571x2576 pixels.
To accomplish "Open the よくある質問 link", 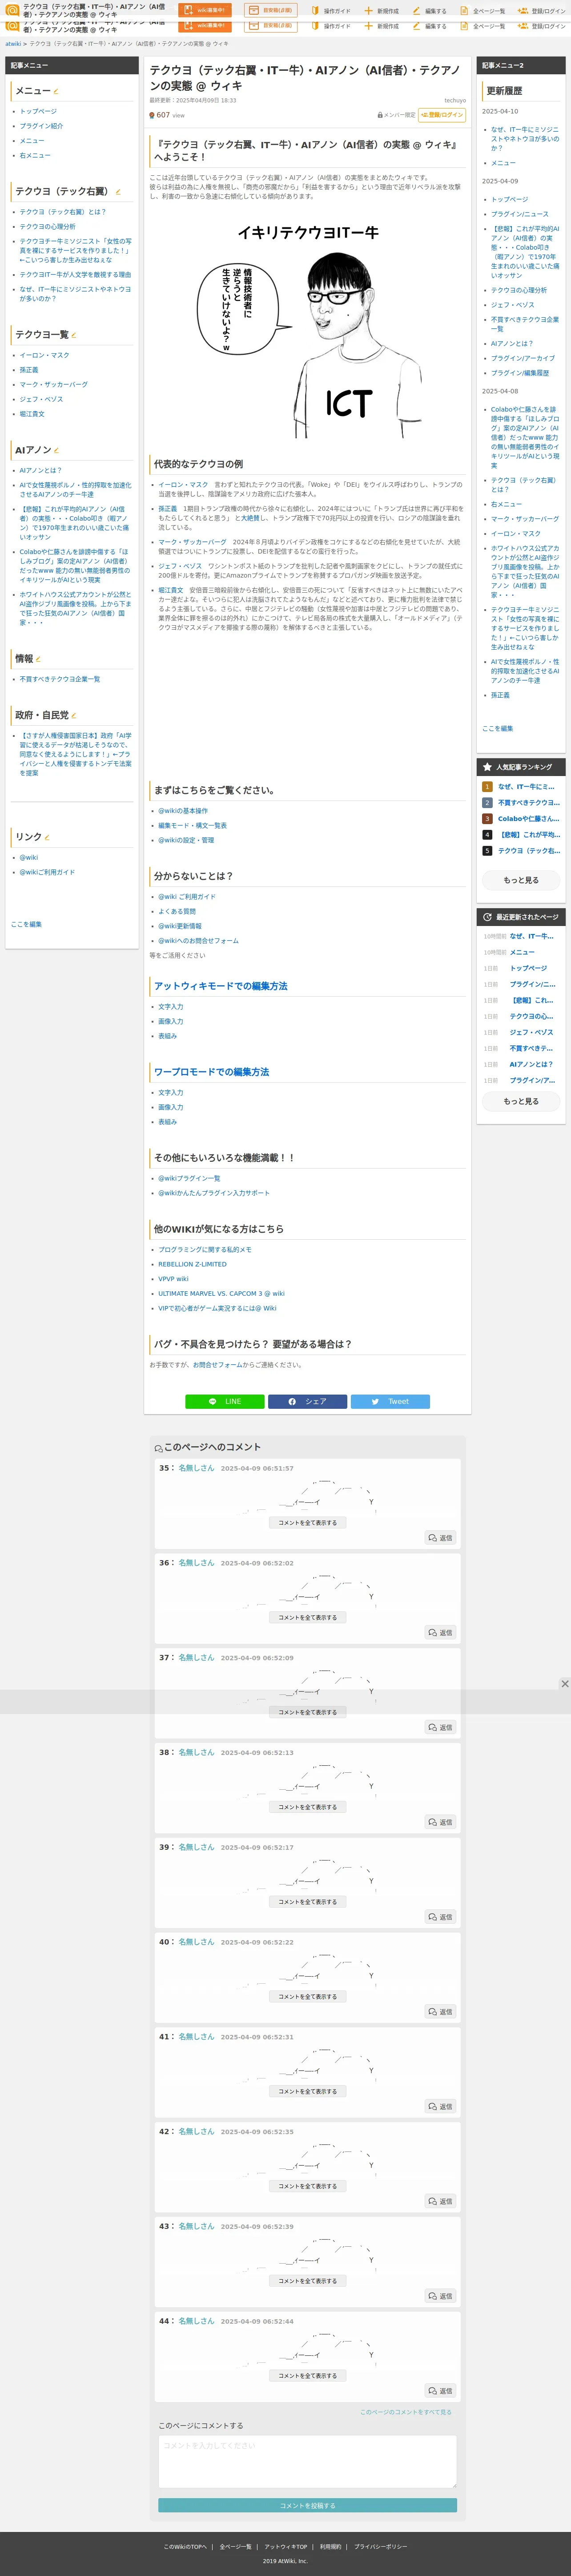I will tap(177, 911).
